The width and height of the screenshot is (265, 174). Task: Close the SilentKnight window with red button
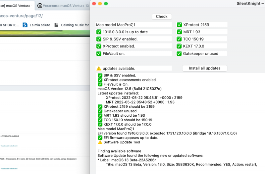[94, 4]
